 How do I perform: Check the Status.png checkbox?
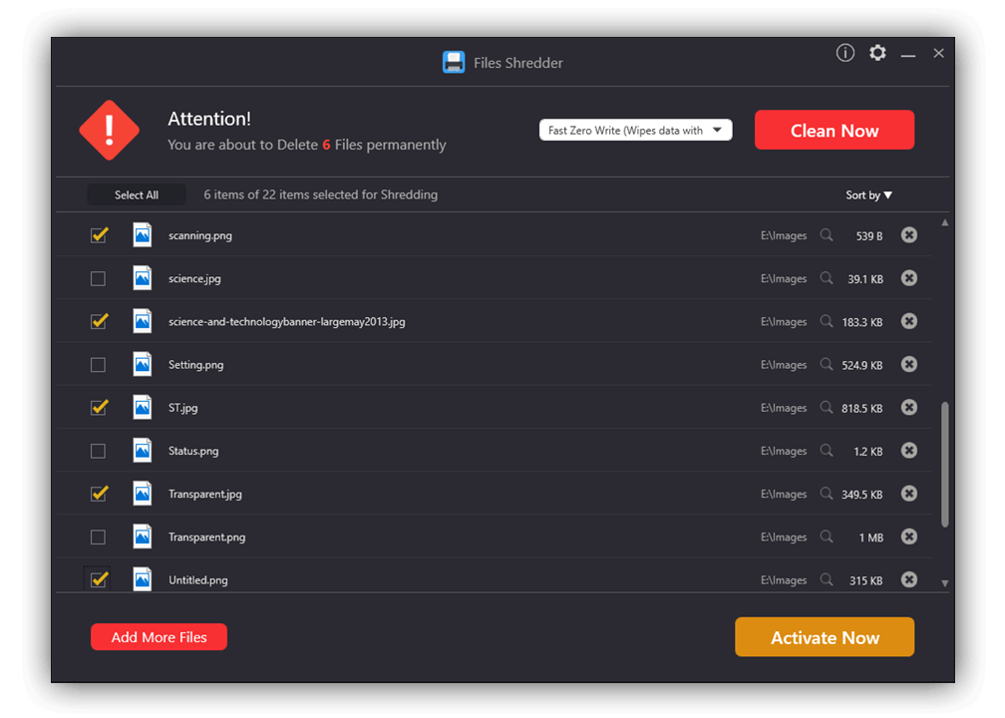click(x=98, y=451)
